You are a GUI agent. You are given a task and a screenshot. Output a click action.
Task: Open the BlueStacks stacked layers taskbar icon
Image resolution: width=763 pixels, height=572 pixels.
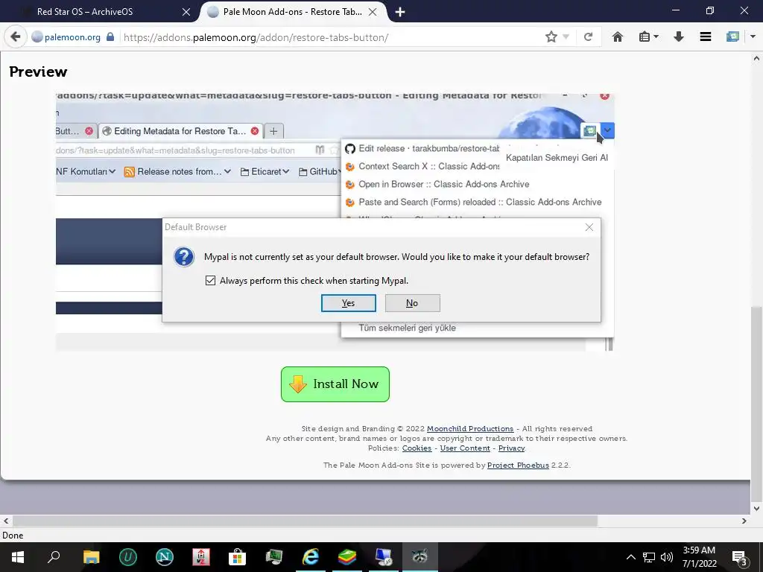tap(347, 557)
